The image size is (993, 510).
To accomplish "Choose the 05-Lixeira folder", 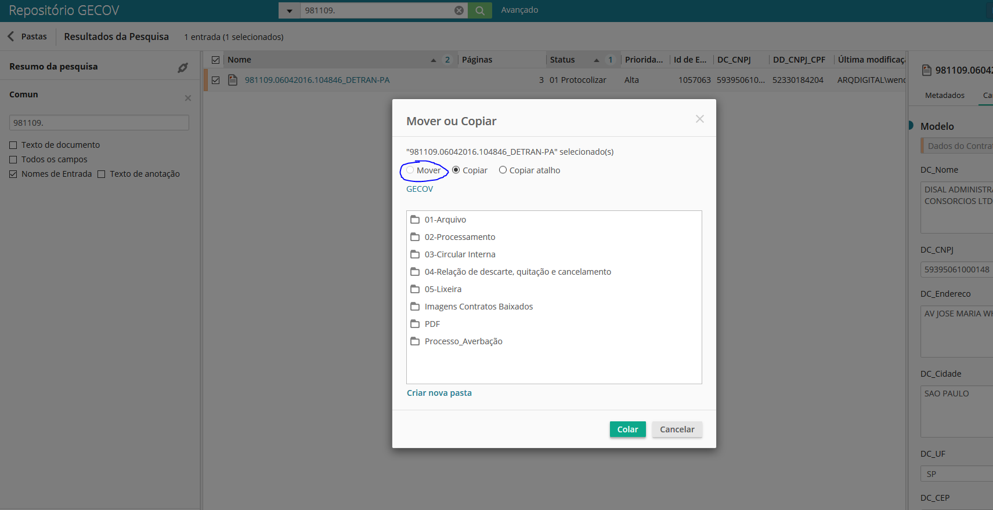I will click(x=443, y=289).
